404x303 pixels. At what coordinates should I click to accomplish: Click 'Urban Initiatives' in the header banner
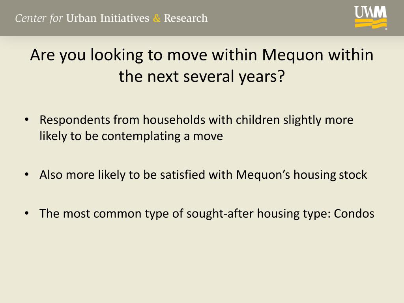pos(108,18)
